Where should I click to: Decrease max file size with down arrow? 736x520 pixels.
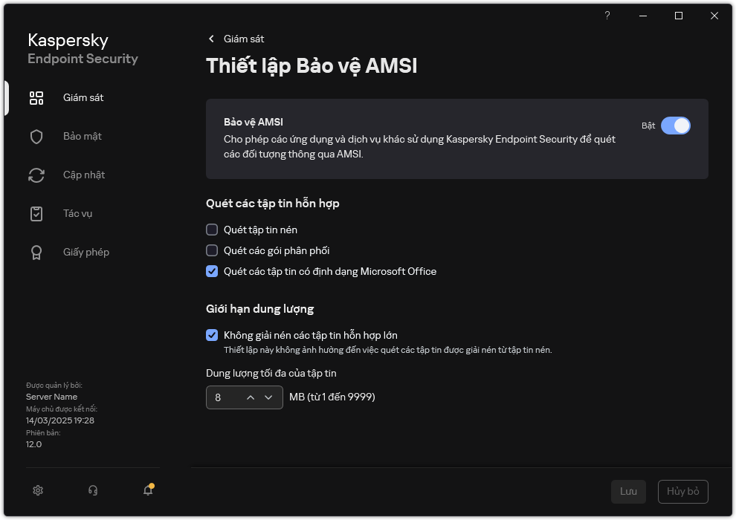(268, 398)
